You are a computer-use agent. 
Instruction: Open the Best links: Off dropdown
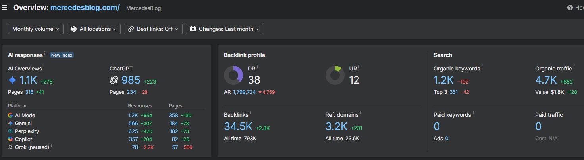click(x=153, y=29)
